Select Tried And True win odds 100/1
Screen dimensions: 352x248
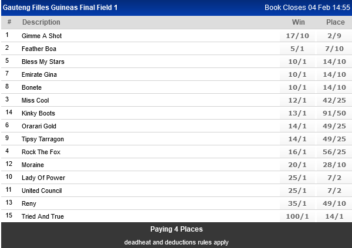297,216
